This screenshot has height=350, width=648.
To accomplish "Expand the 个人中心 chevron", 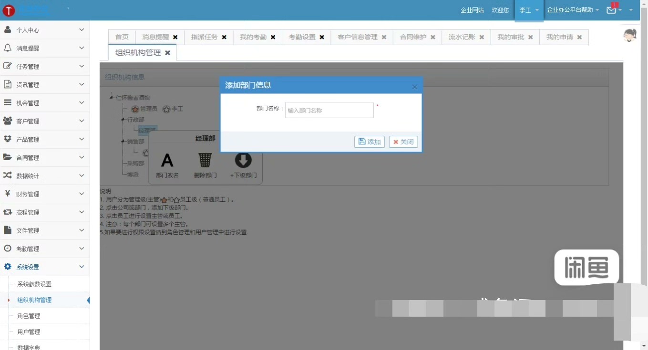I will 82,30.
